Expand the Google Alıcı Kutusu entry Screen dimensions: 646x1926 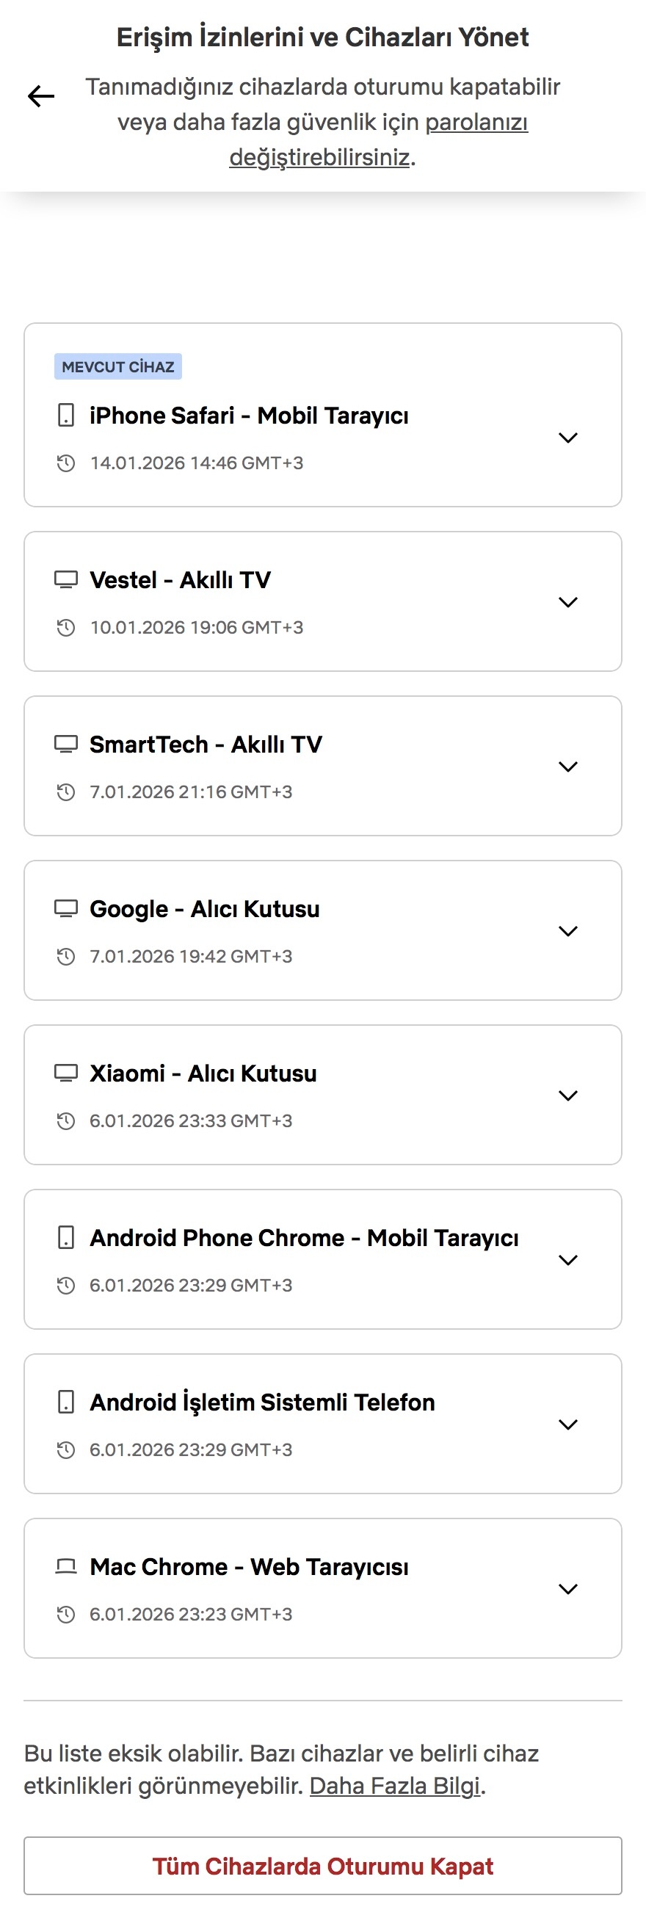[568, 931]
